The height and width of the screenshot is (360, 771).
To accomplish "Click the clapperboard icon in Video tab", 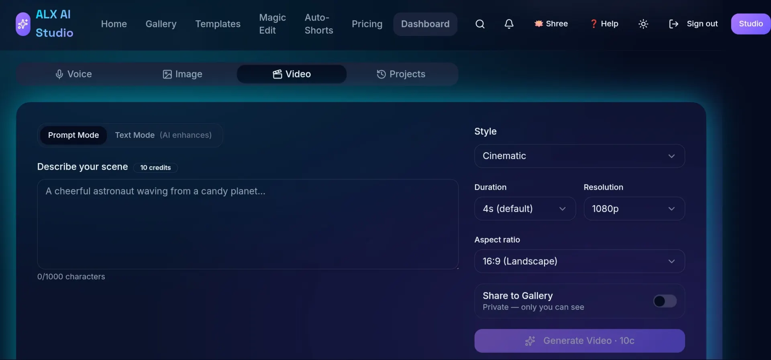I will pyautogui.click(x=277, y=74).
